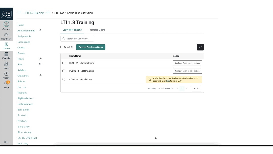
Task: Open the Account avatar icon
Action: tap(6, 24)
